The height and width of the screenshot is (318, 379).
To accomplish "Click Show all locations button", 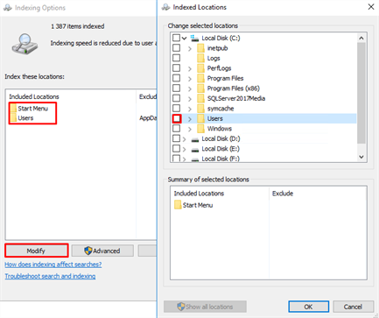I will 205,307.
